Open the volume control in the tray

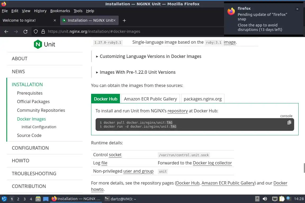(x=265, y=199)
